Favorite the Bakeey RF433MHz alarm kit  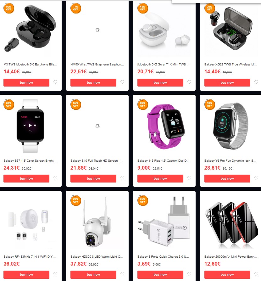(x=56, y=274)
